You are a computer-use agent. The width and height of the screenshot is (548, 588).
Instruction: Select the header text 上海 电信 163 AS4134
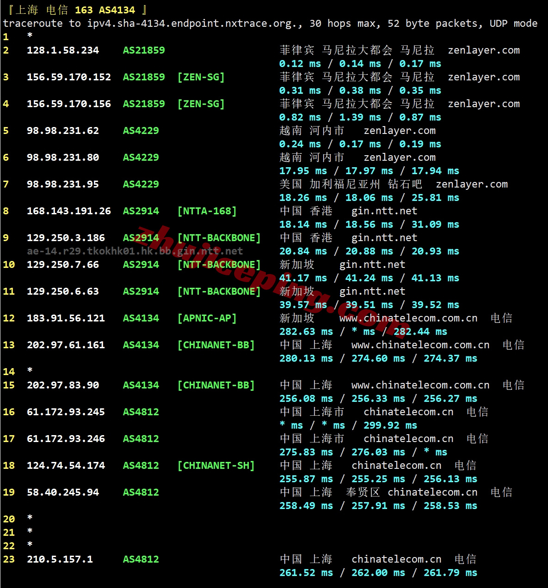coord(75,10)
